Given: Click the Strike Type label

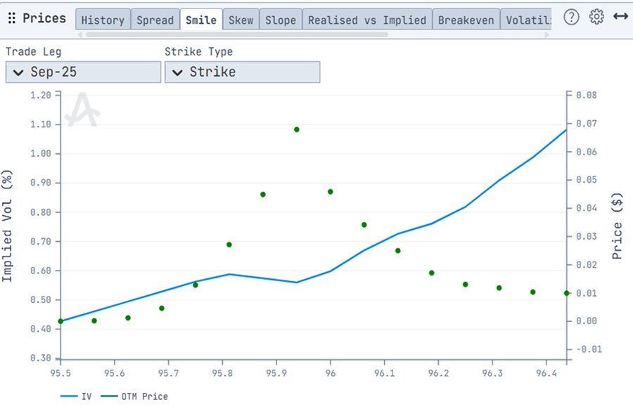Looking at the screenshot, I should click(198, 51).
